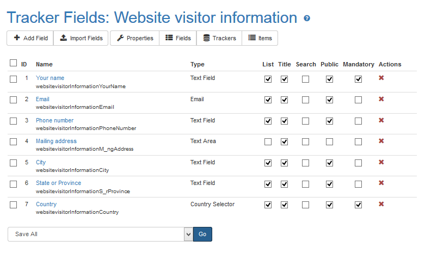425x253 pixels.
Task: Delete the Country field
Action: coord(381,204)
